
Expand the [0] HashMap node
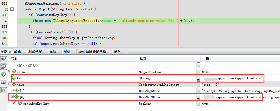tap(12, 96)
